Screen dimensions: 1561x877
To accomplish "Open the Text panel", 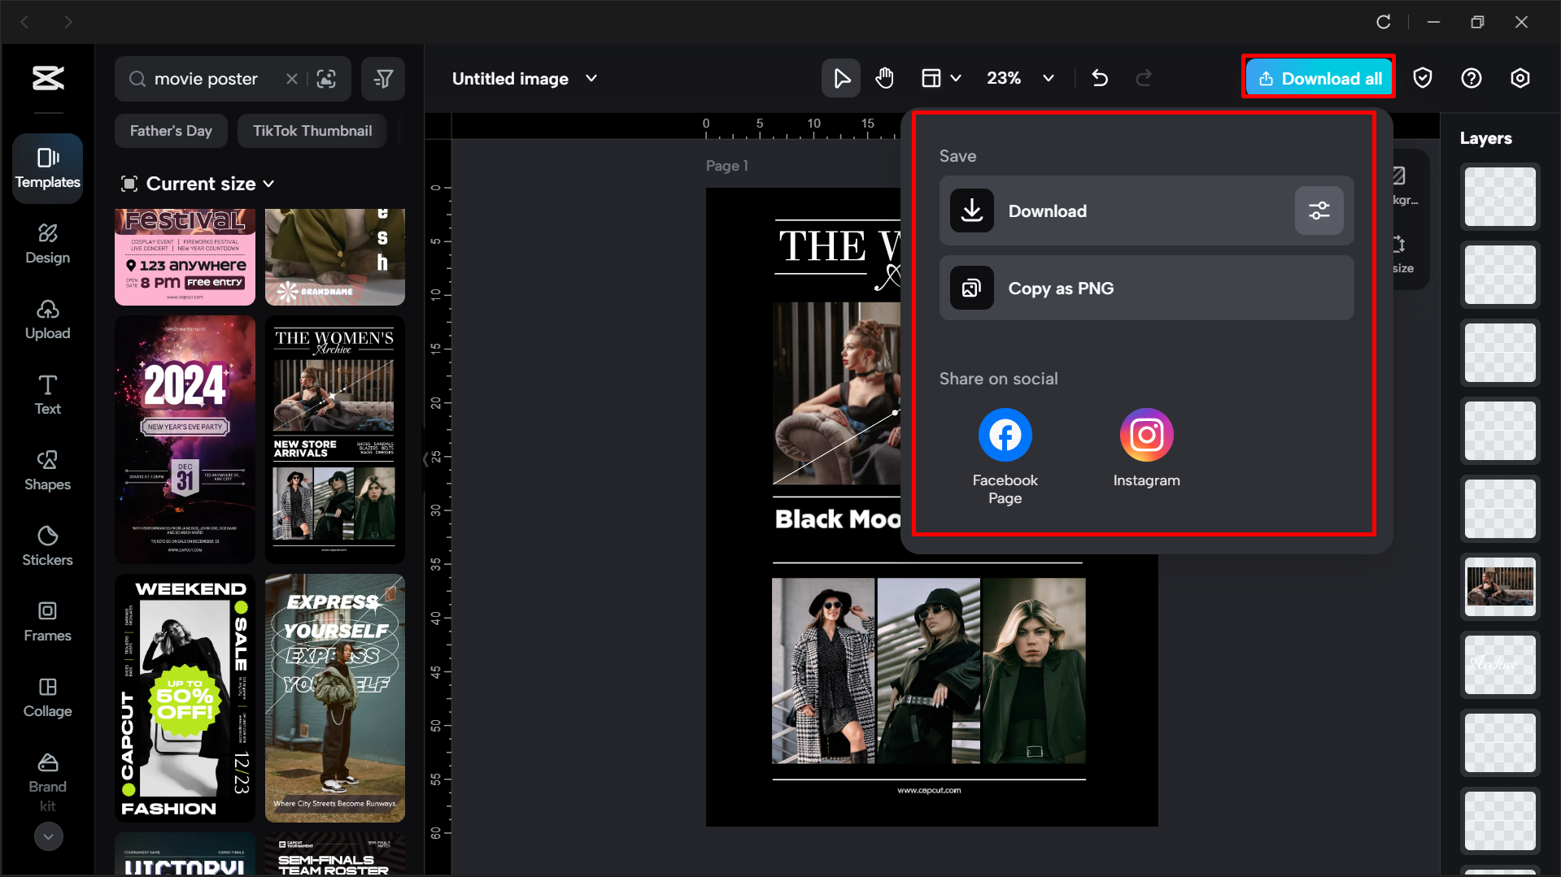I will tap(48, 395).
